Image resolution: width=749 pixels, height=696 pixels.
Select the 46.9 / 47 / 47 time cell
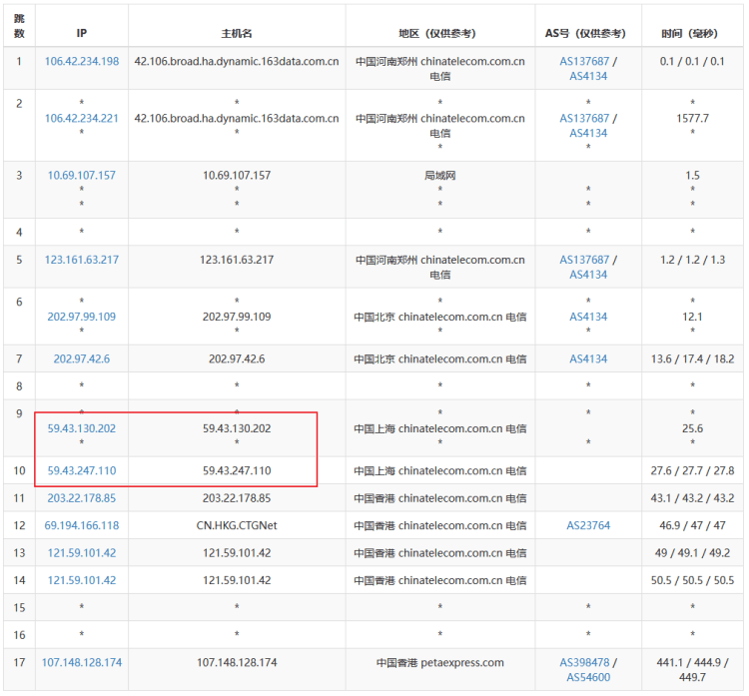pyautogui.click(x=692, y=525)
